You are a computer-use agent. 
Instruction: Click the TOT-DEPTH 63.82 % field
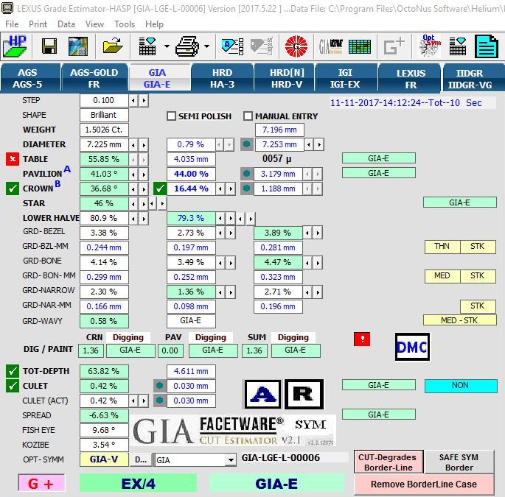tap(104, 371)
